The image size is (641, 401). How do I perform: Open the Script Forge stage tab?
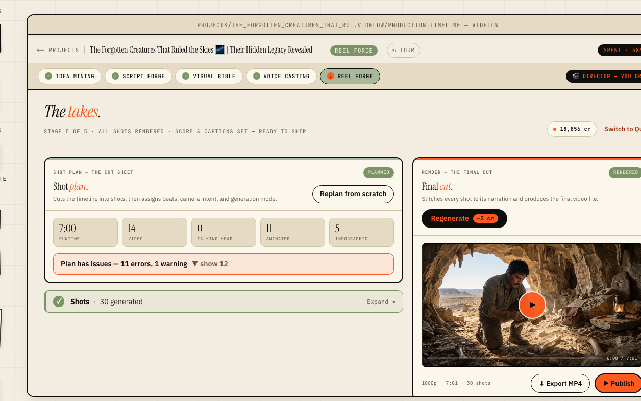(138, 76)
